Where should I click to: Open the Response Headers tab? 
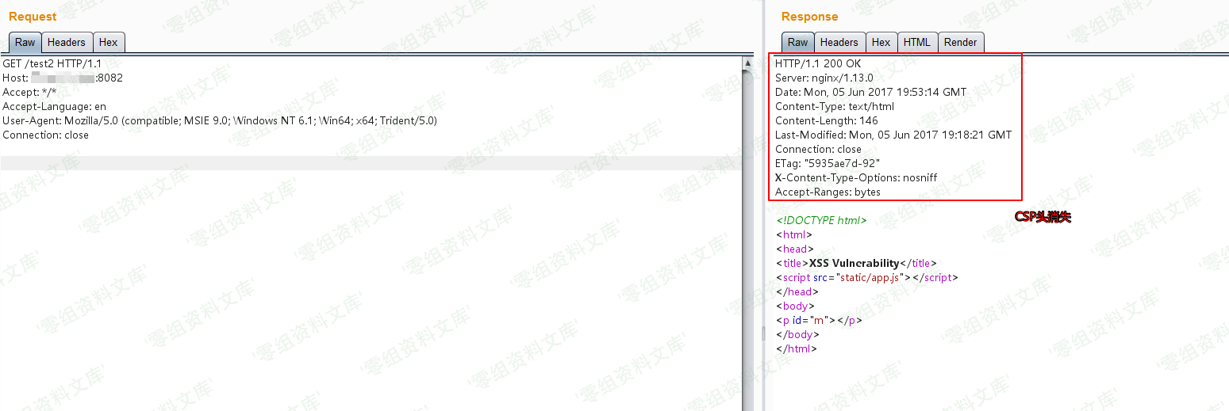[x=839, y=43]
